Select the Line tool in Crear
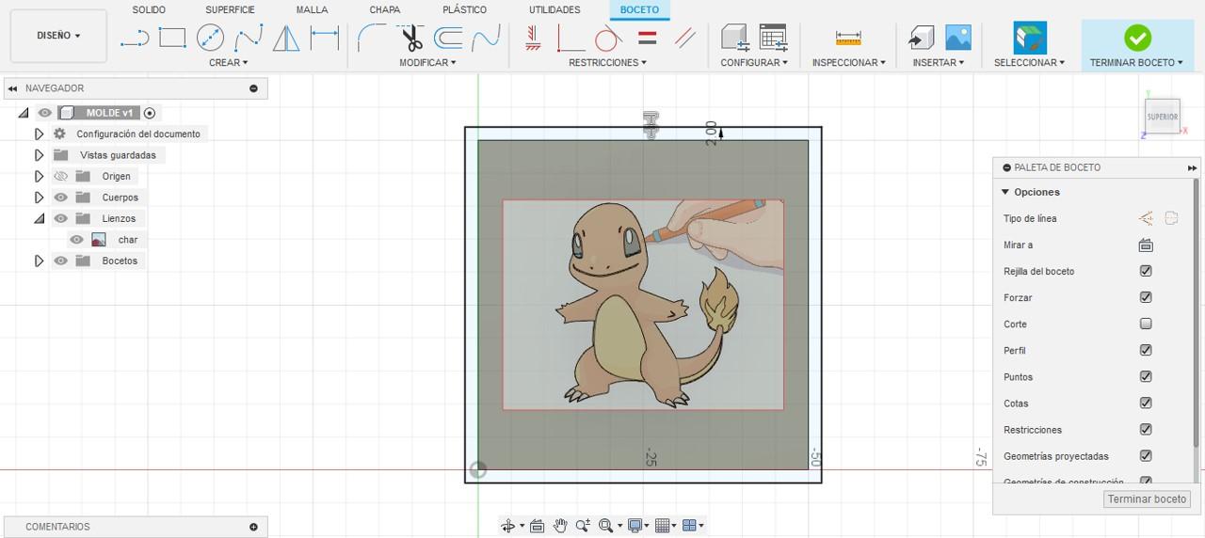1205x538 pixels. pos(135,38)
